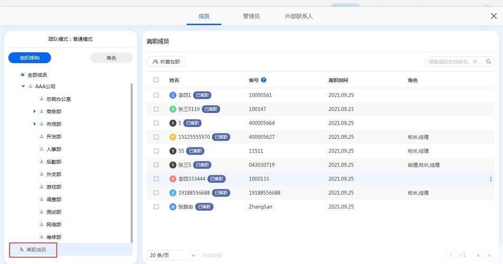Open the three-dot menu for 李四333444
Image resolution: width=503 pixels, height=264 pixels.
(490, 179)
